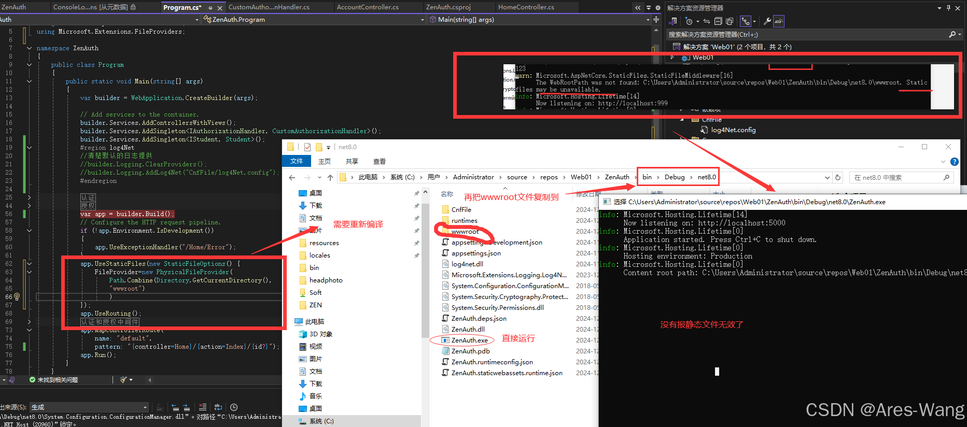Click the no issues found status indicator
This screenshot has height=427, width=967.
[54, 380]
